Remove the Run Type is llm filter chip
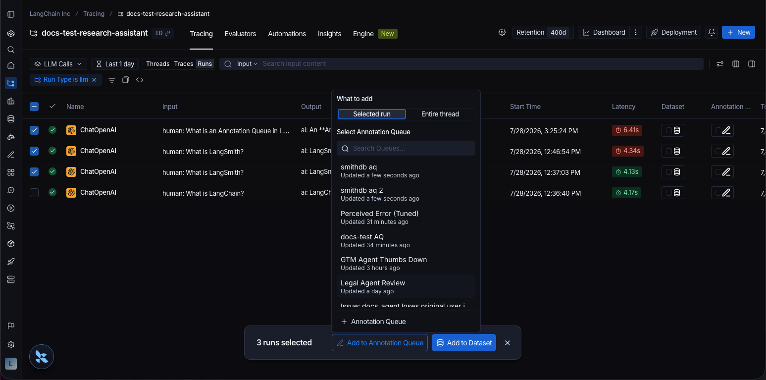 [x=94, y=80]
